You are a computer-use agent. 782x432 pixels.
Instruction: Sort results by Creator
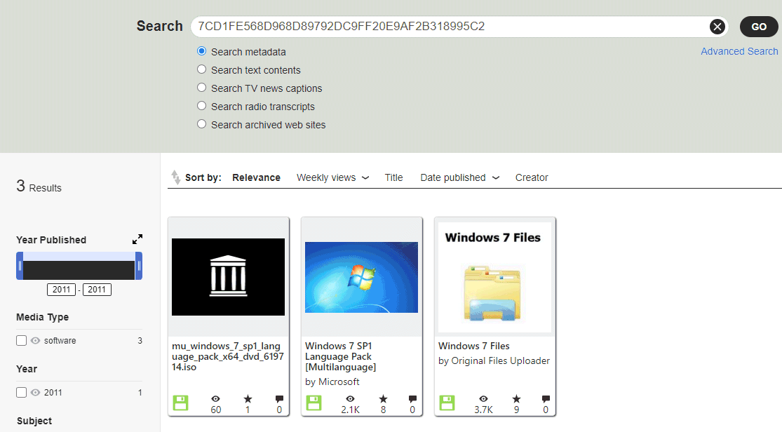tap(532, 177)
